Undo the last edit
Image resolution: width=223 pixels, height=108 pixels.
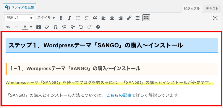(81, 27)
